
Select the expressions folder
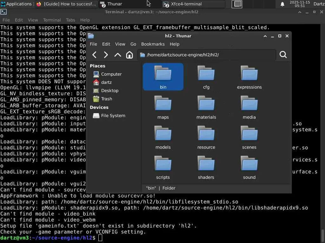[249, 77]
